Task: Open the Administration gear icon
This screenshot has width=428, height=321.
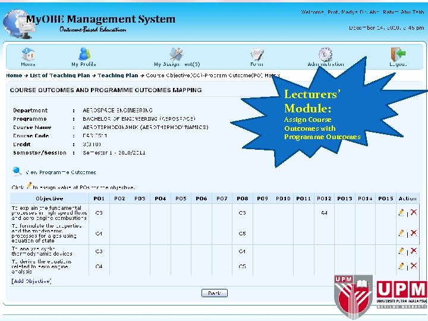Action: [325, 54]
